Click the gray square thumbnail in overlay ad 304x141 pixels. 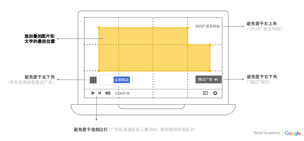pyautogui.click(x=93, y=80)
